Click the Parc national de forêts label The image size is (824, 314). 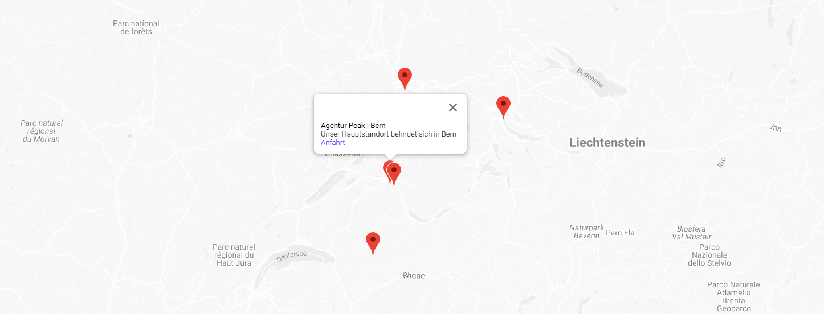[136, 27]
